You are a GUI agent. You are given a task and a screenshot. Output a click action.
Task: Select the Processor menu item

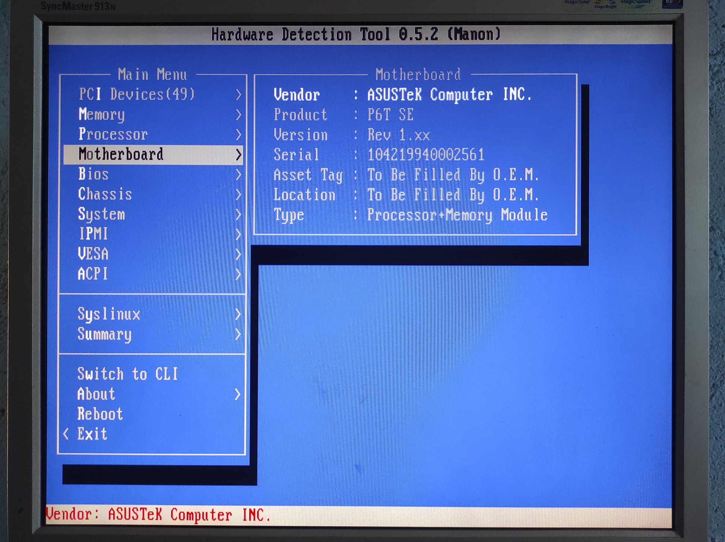coord(113,134)
